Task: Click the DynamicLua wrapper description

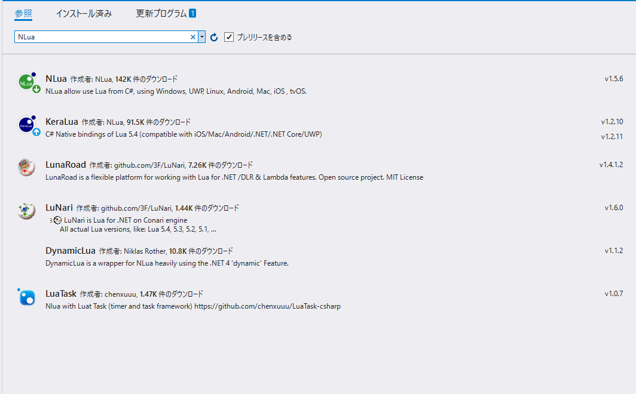Action: [x=167, y=263]
